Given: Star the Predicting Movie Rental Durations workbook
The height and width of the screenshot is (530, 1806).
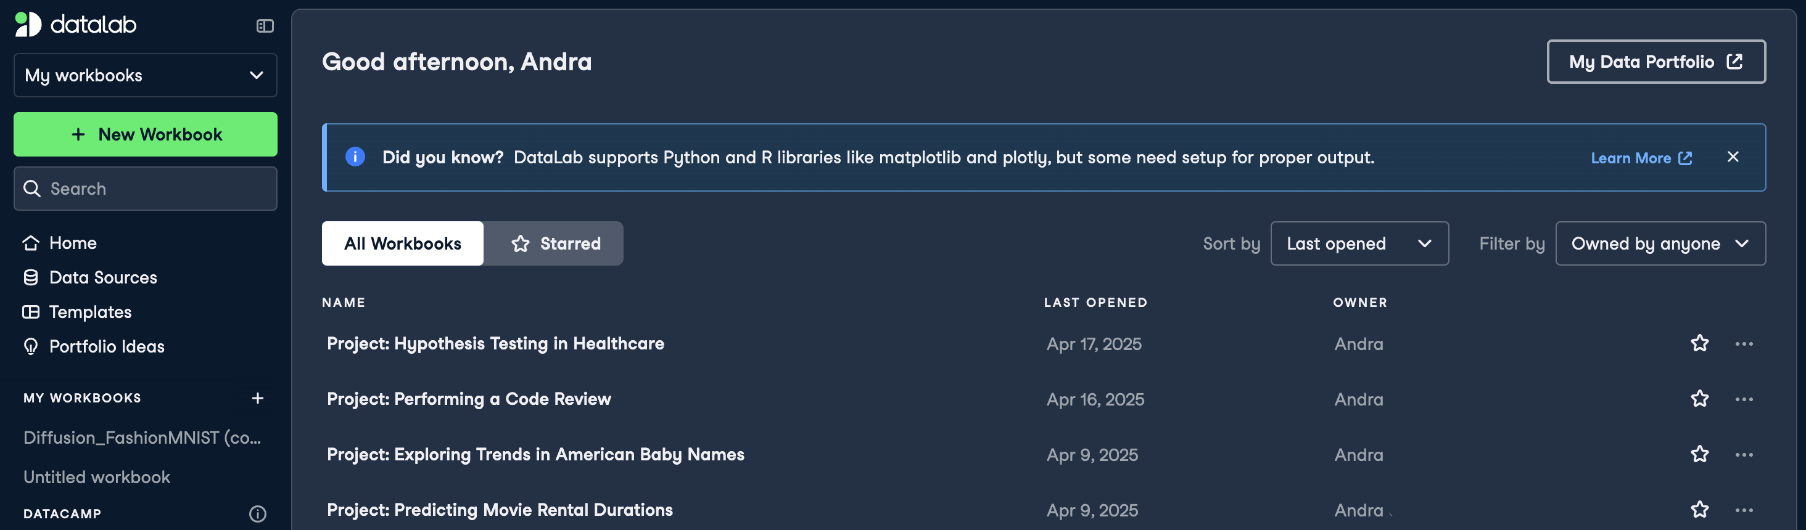Looking at the screenshot, I should (1699, 509).
